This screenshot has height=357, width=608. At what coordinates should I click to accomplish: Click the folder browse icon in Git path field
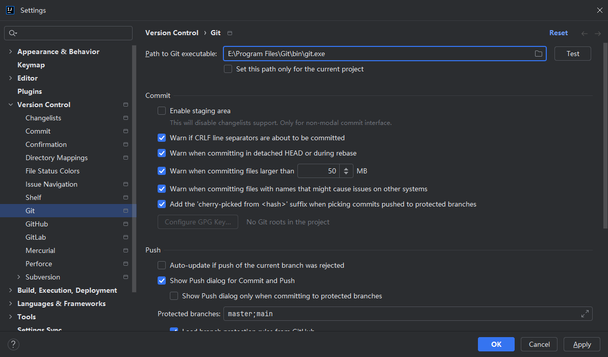tap(538, 54)
